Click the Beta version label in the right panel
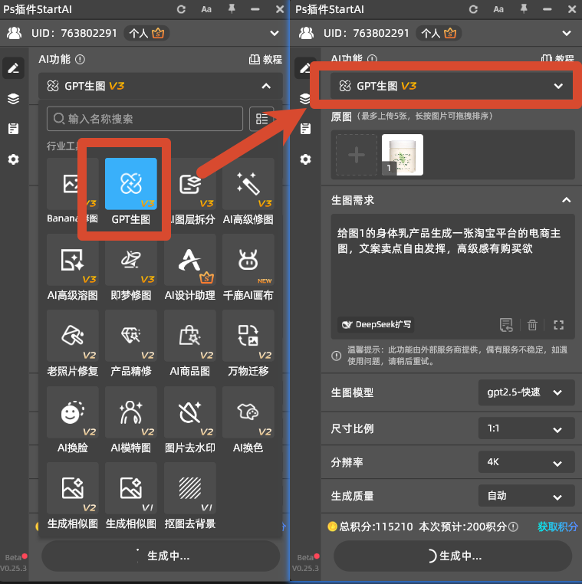 pyautogui.click(x=305, y=557)
